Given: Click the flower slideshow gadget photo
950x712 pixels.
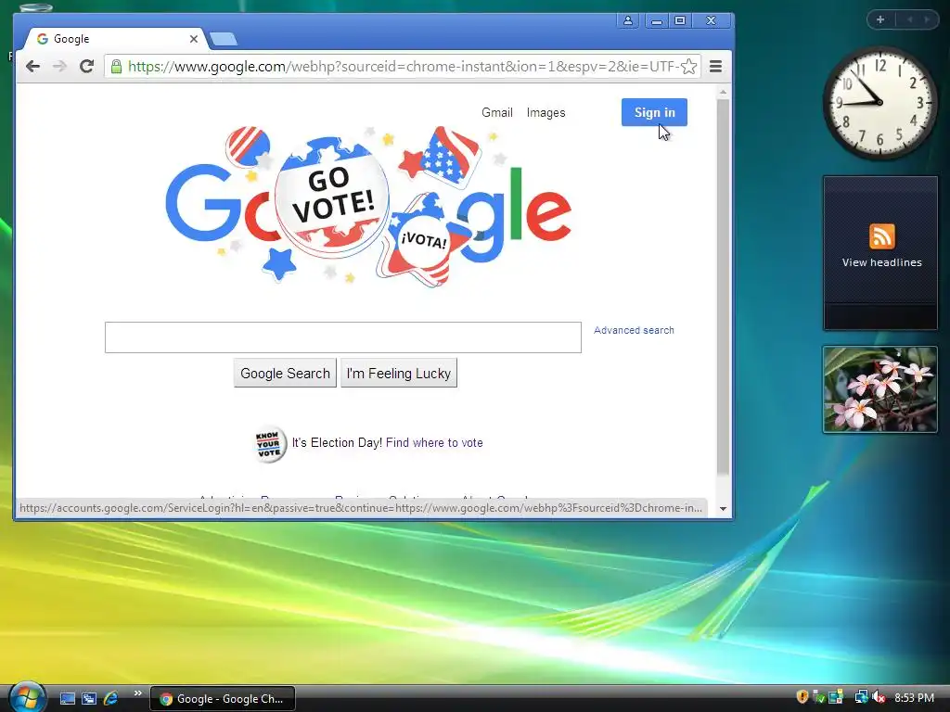Looking at the screenshot, I should tap(880, 389).
